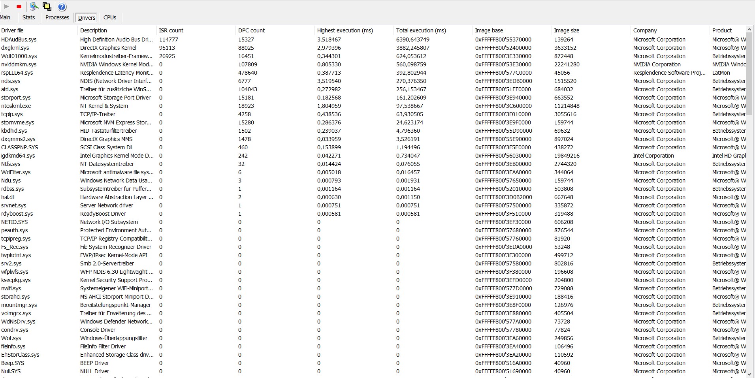Screen dimensions: 755x378
Task: Click the Console Driver description
Action: click(x=98, y=330)
